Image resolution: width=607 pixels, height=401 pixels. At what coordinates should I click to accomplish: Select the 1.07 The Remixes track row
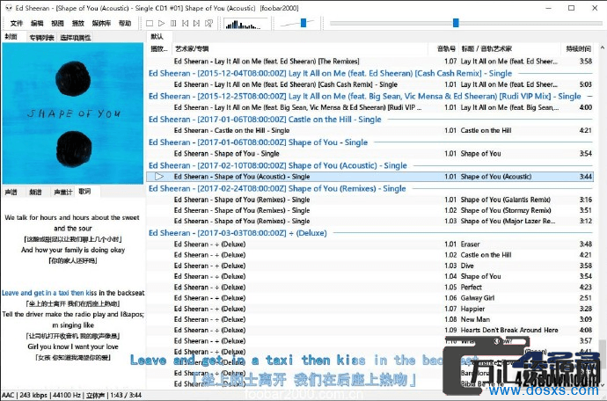pos(369,62)
